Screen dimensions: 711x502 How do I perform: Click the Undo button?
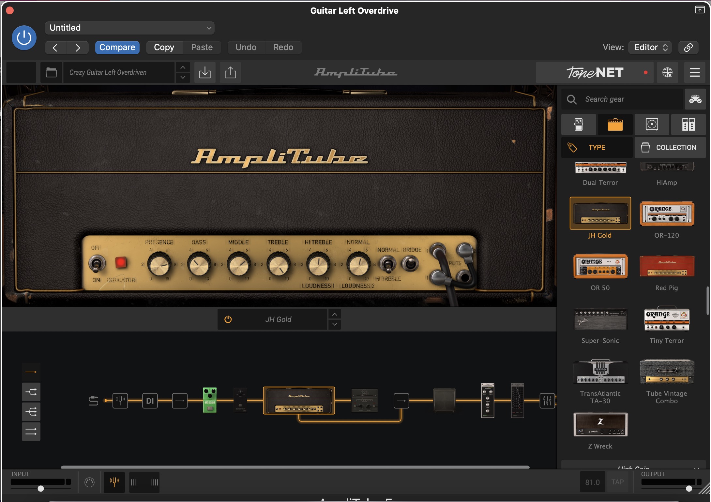(246, 48)
